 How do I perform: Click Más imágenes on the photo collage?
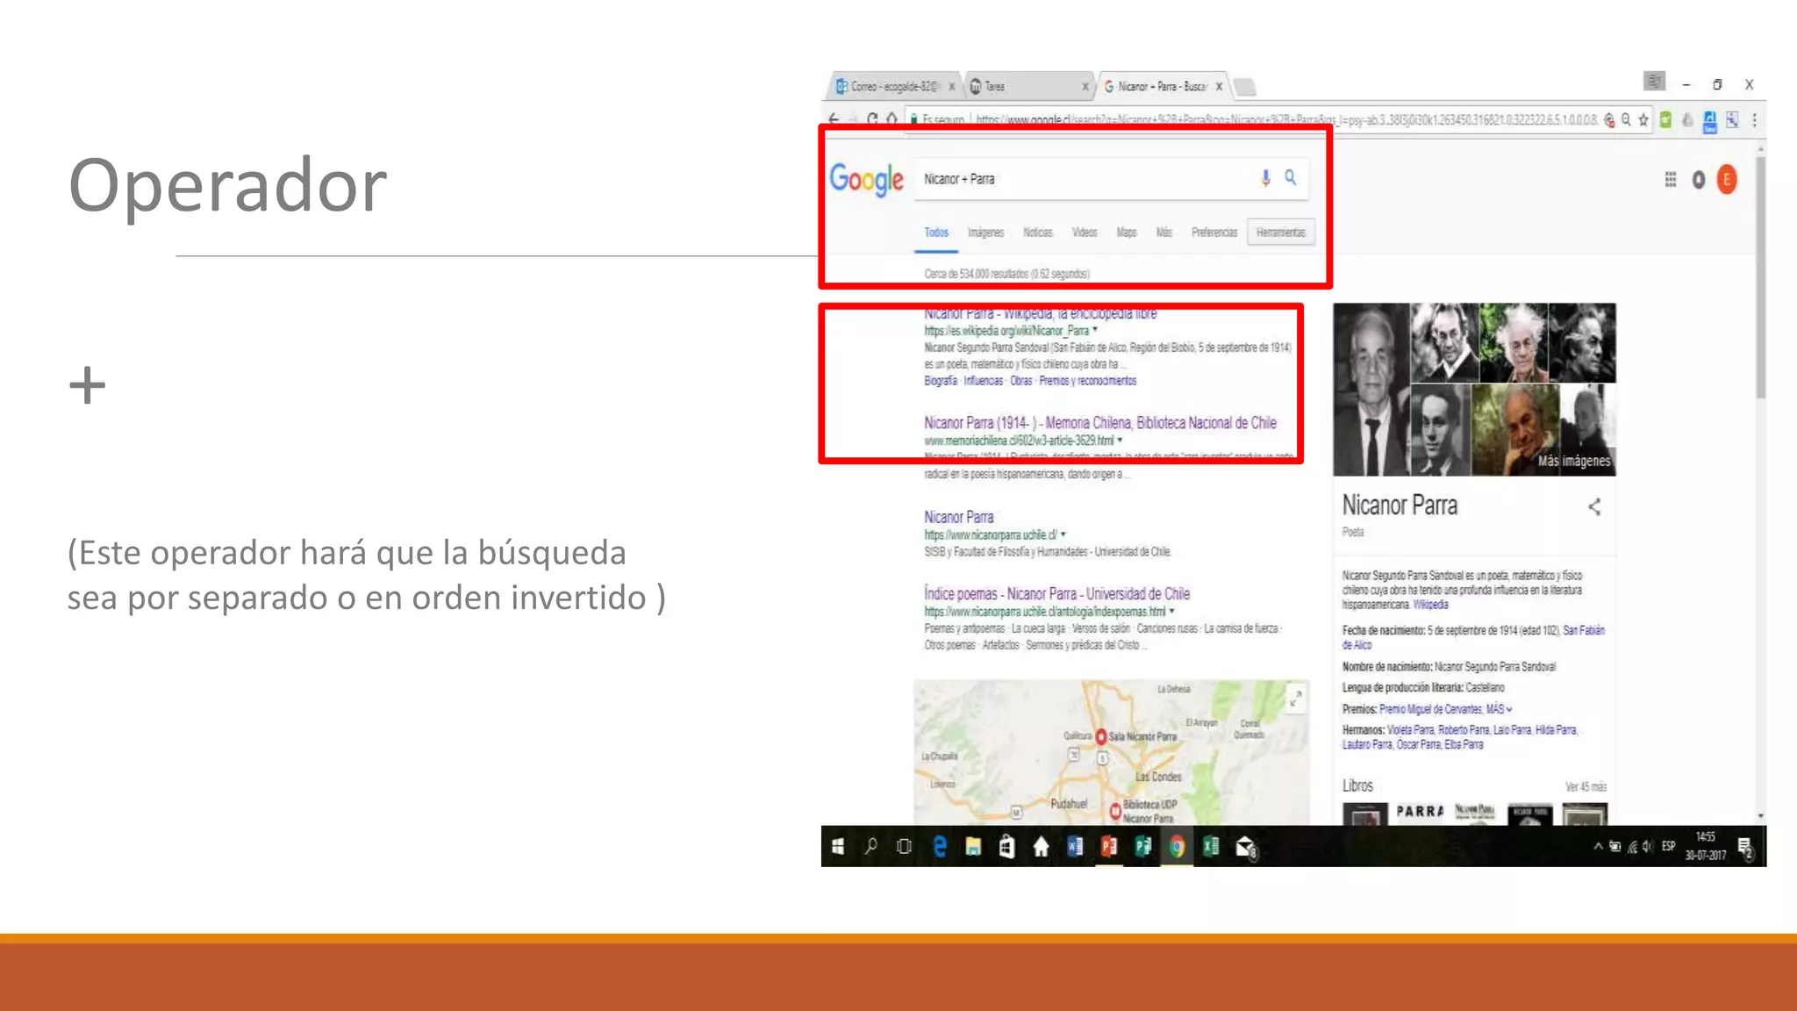point(1573,461)
